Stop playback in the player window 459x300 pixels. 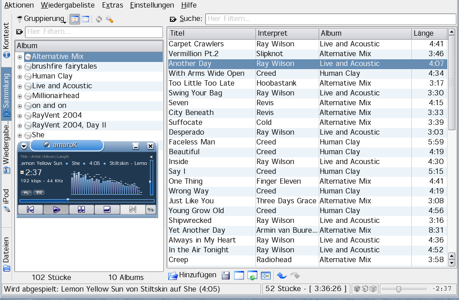pyautogui.click(x=107, y=210)
